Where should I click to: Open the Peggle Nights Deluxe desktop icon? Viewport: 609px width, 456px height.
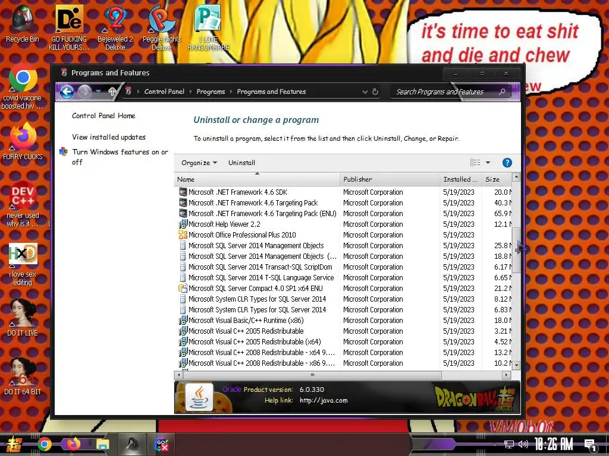pos(162,27)
